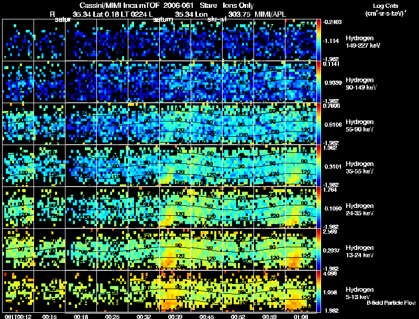Click the color scale bar for 5-13 keV
This screenshot has height=319, width=419.
[x=318, y=291]
